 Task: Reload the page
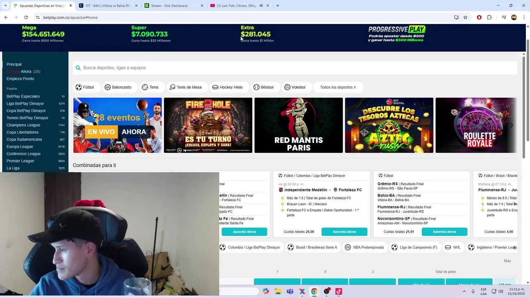click(x=26, y=17)
